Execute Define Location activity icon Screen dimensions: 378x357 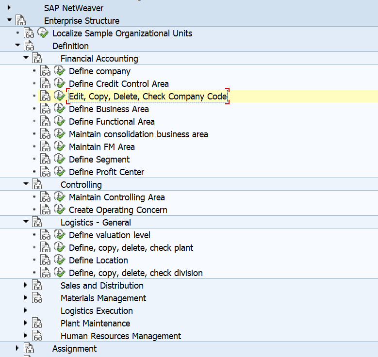[x=59, y=260]
